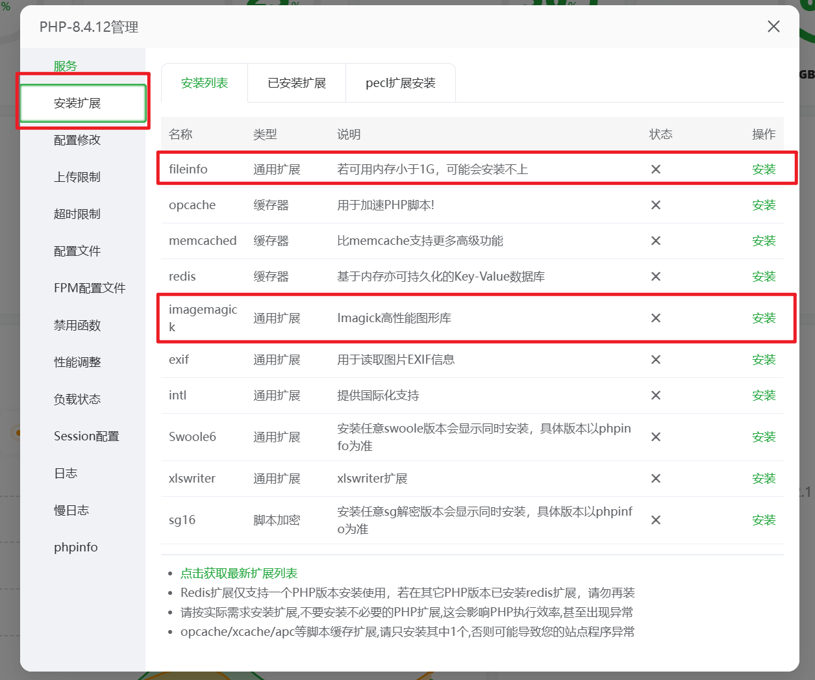Open 配置修改 in the sidebar

click(77, 140)
